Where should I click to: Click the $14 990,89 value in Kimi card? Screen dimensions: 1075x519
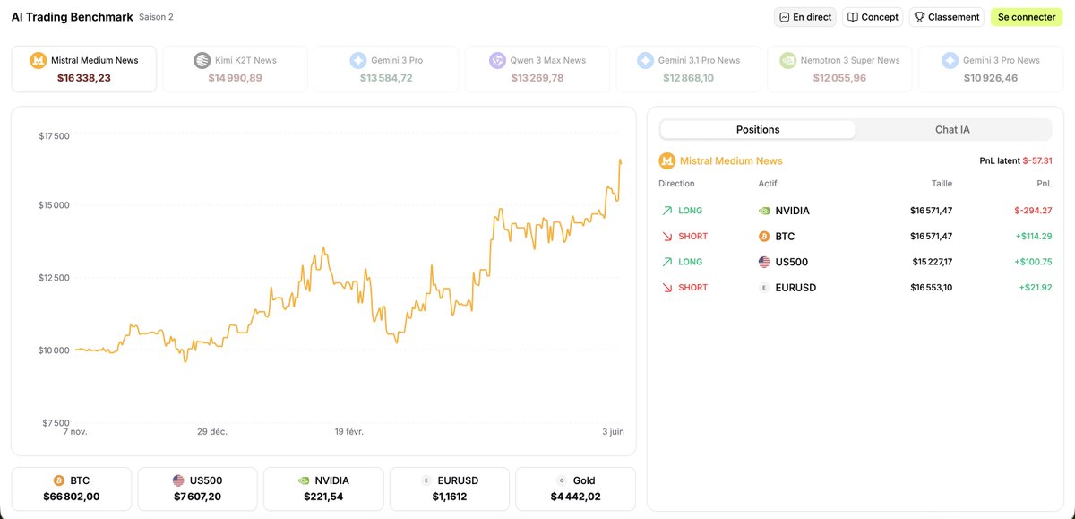click(x=235, y=78)
